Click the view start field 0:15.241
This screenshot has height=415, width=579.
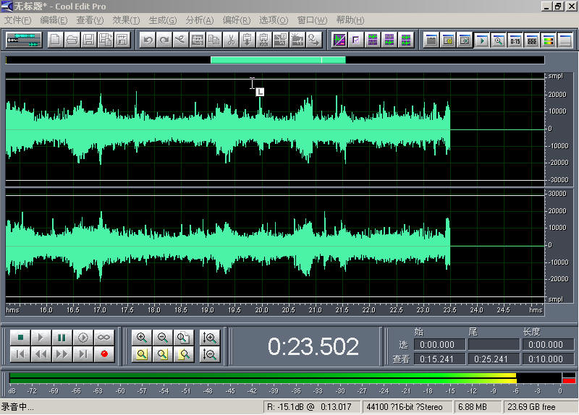(439, 359)
